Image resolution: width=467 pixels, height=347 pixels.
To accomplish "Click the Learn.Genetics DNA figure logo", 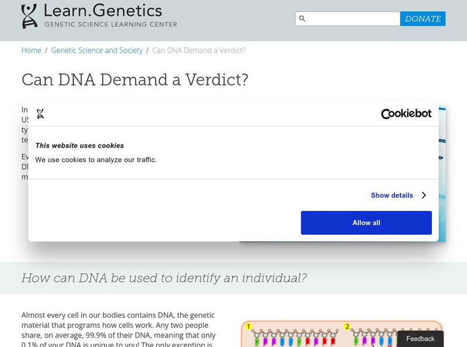I will click(29, 16).
